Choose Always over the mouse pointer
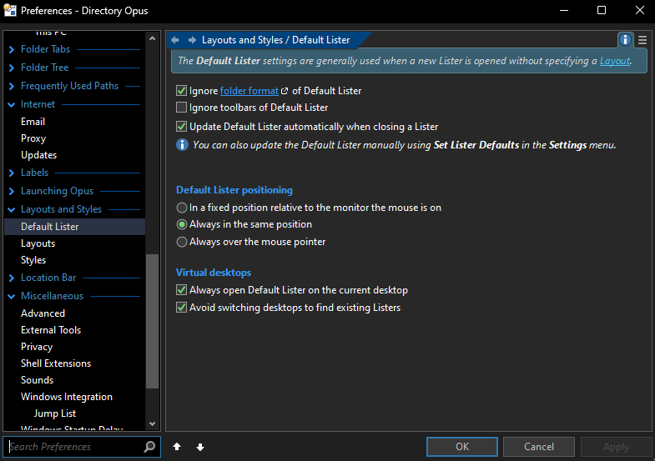This screenshot has height=461, width=655. [182, 242]
